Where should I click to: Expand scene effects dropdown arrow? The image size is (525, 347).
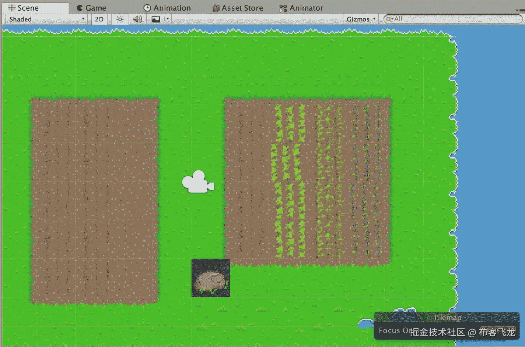coord(167,19)
